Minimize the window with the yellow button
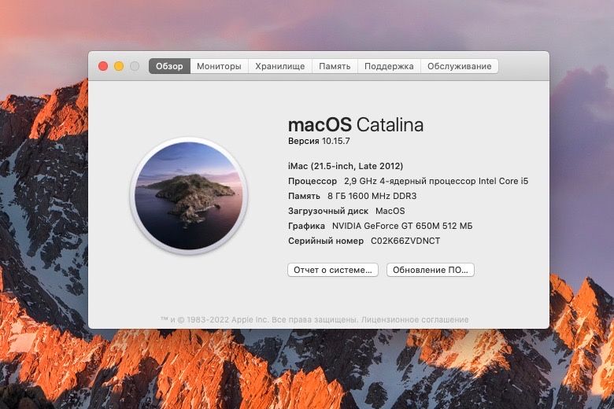This screenshot has width=614, height=409. pyautogui.click(x=119, y=66)
